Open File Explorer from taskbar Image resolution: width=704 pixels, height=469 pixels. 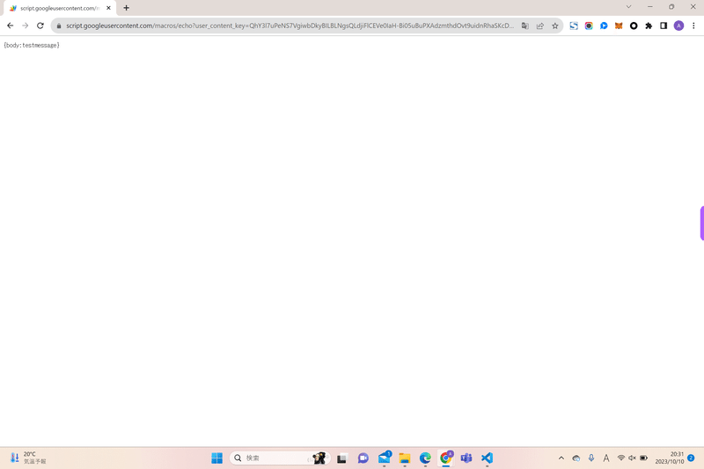(x=405, y=458)
